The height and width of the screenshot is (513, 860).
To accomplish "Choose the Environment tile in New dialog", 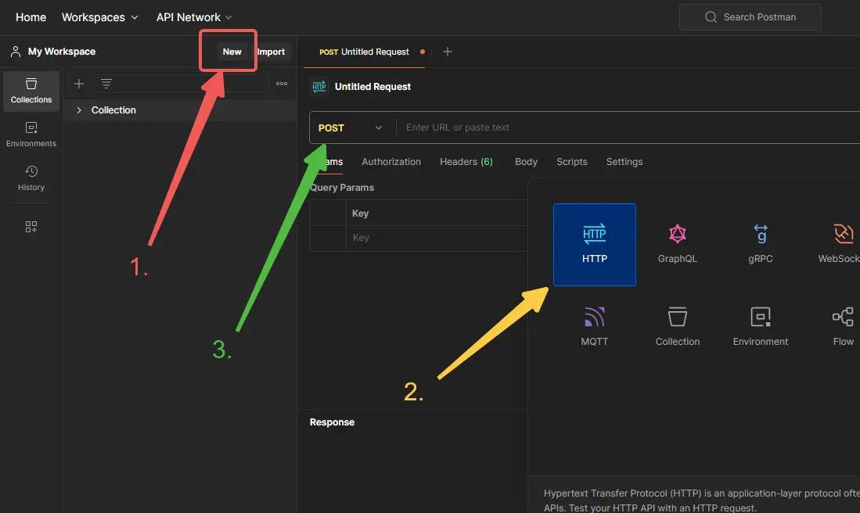I will pos(760,327).
